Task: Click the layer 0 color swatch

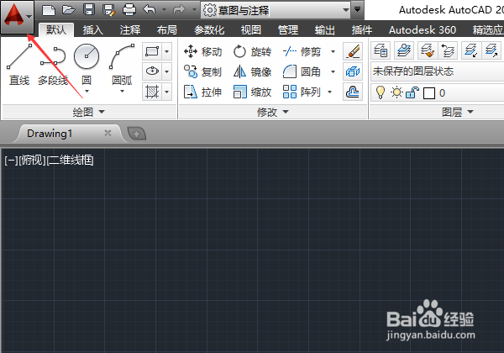Action: click(x=429, y=93)
